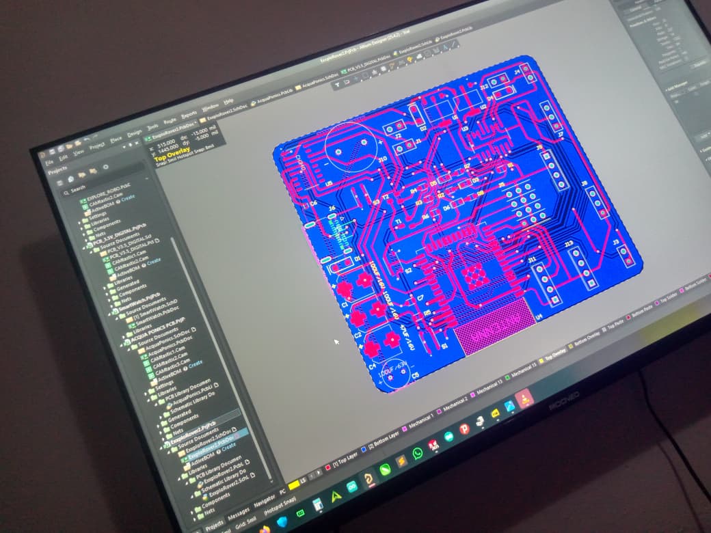
Task: Open the Navigator panel tab
Action: (x=265, y=500)
